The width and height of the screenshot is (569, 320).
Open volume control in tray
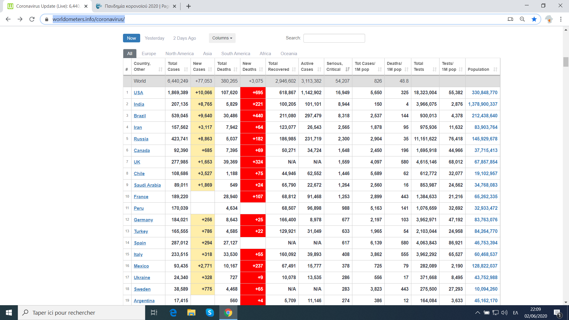tap(504, 313)
